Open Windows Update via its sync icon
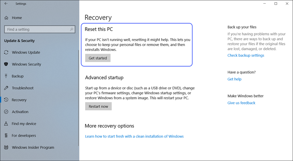The image size is (293, 161). [6, 52]
